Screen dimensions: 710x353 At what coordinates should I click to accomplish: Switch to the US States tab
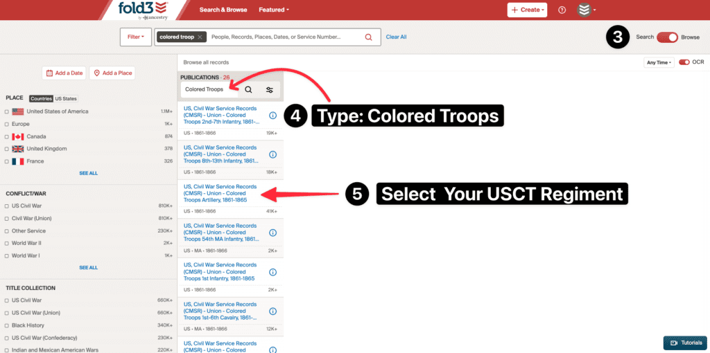point(67,98)
